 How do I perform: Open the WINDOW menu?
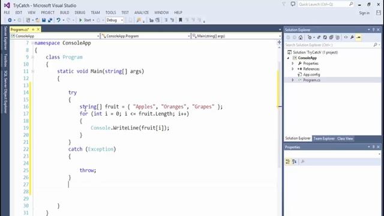coord(161,12)
